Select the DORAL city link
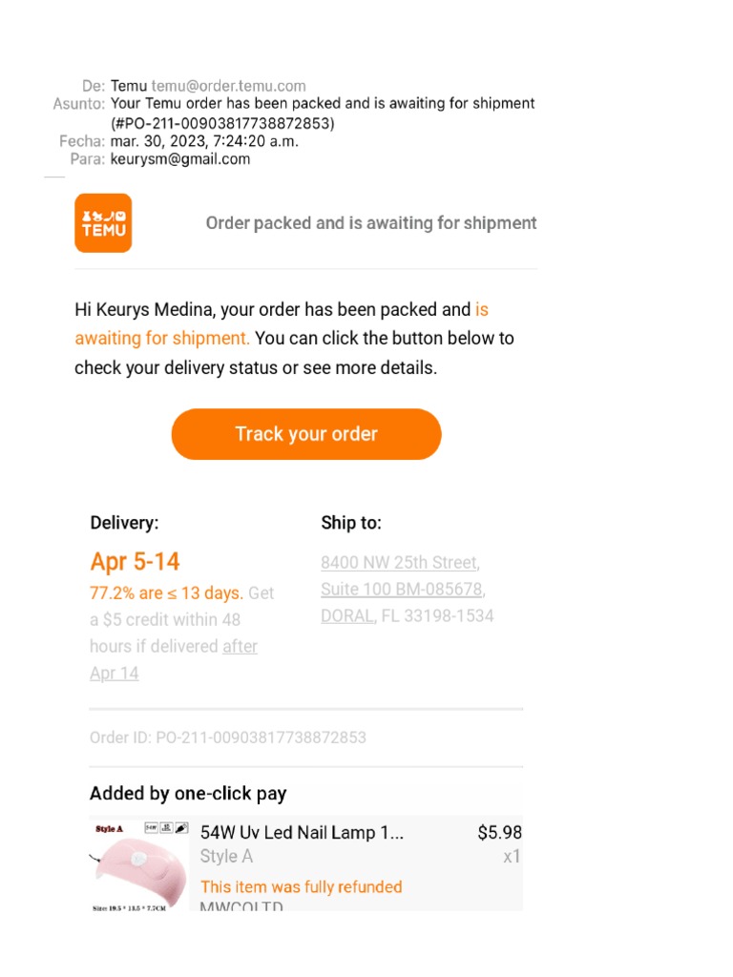 tap(346, 615)
